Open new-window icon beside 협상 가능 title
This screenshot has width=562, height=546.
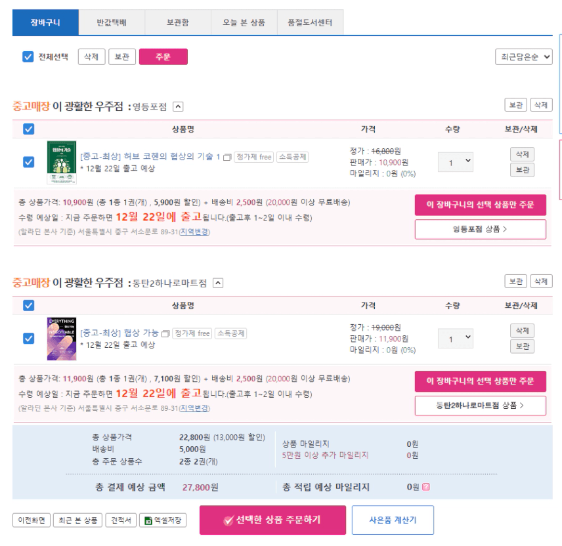(x=165, y=334)
